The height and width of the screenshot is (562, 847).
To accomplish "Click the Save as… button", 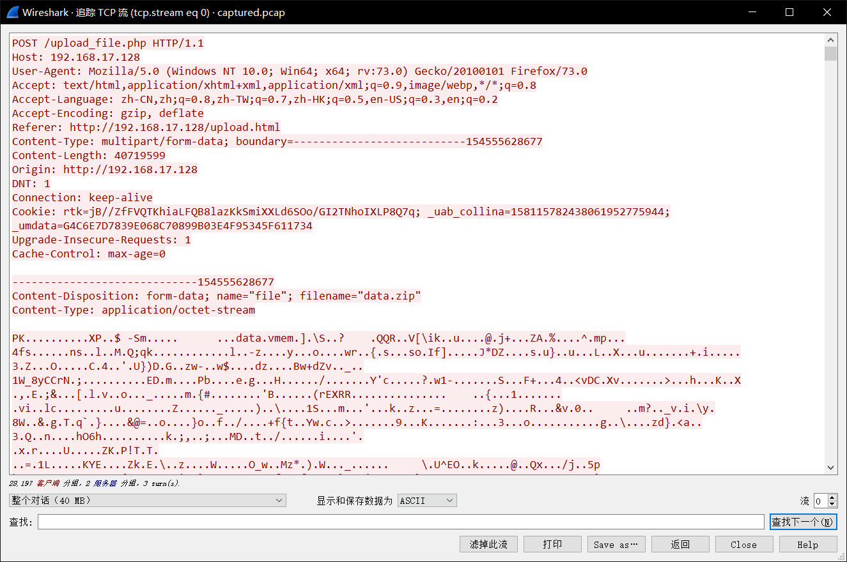I will (x=616, y=544).
